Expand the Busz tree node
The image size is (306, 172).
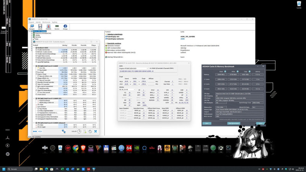(32, 39)
